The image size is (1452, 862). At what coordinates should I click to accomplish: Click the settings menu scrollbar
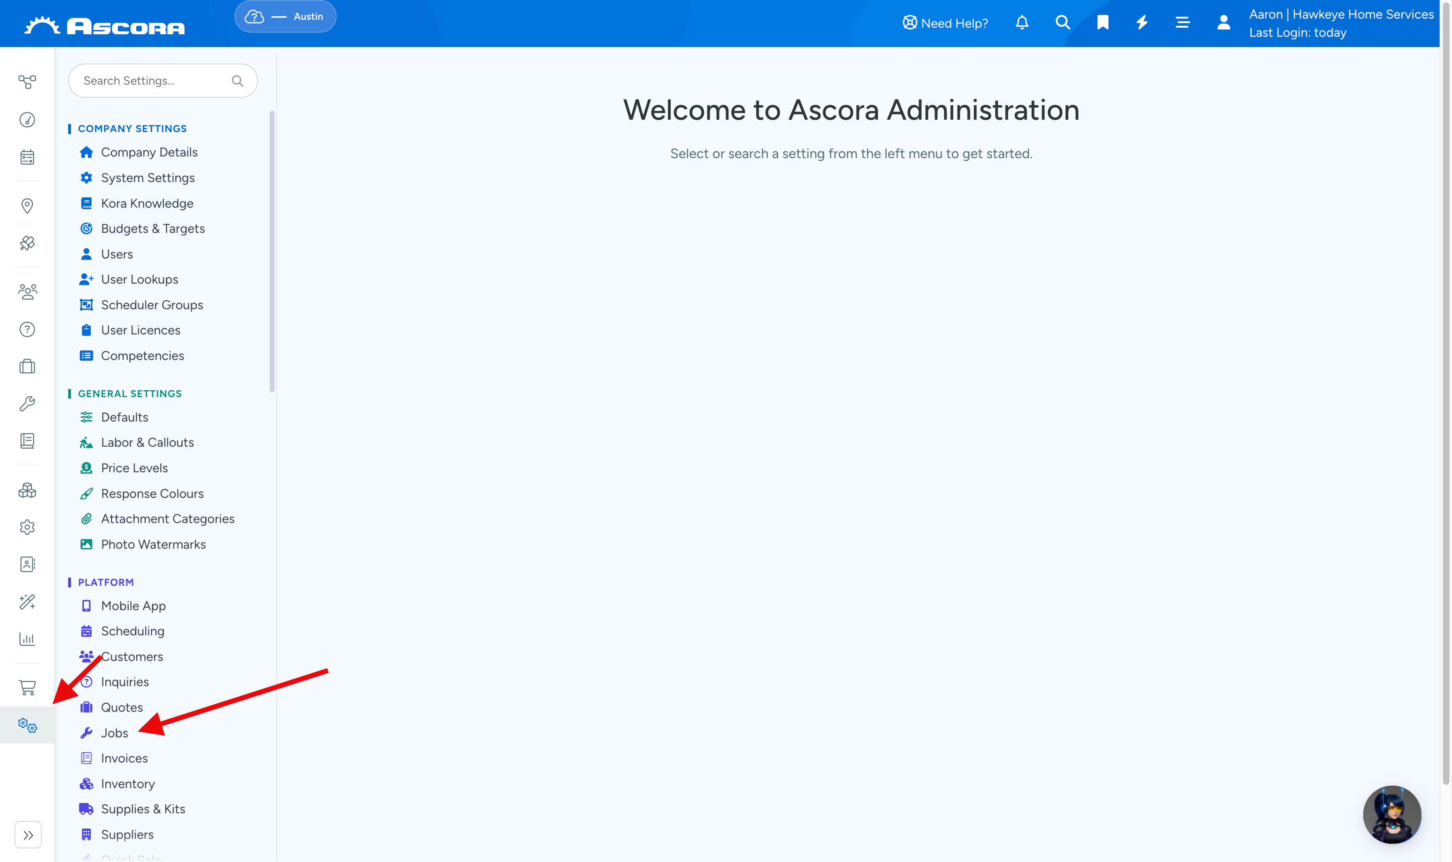[272, 251]
